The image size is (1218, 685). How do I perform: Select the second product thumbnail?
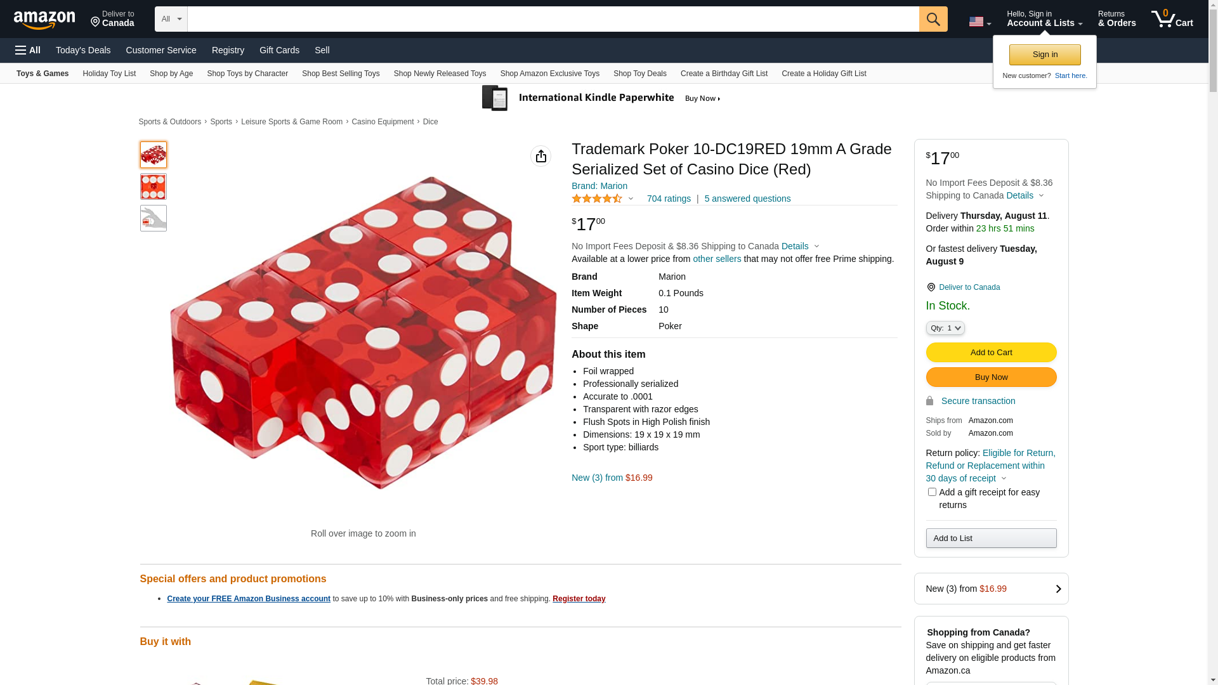(154, 186)
